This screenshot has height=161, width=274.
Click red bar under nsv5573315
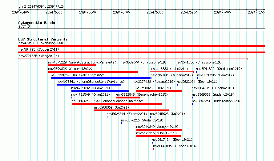[x=159, y=136]
